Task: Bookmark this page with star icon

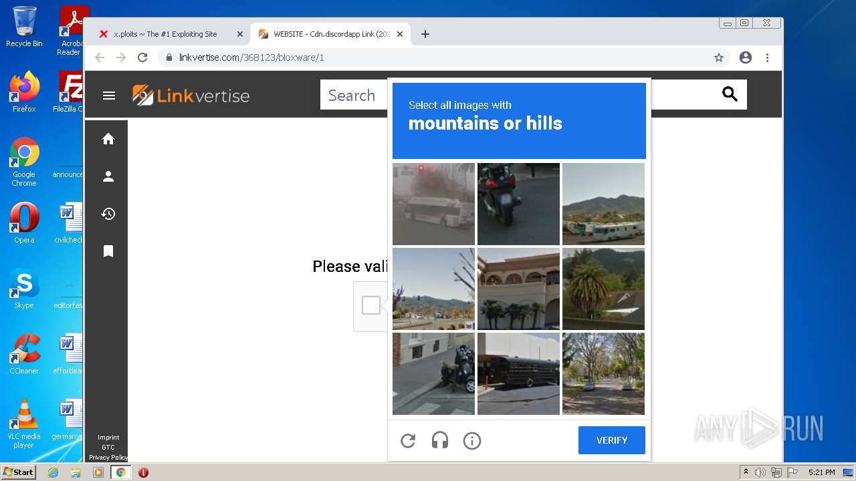Action: (x=719, y=57)
